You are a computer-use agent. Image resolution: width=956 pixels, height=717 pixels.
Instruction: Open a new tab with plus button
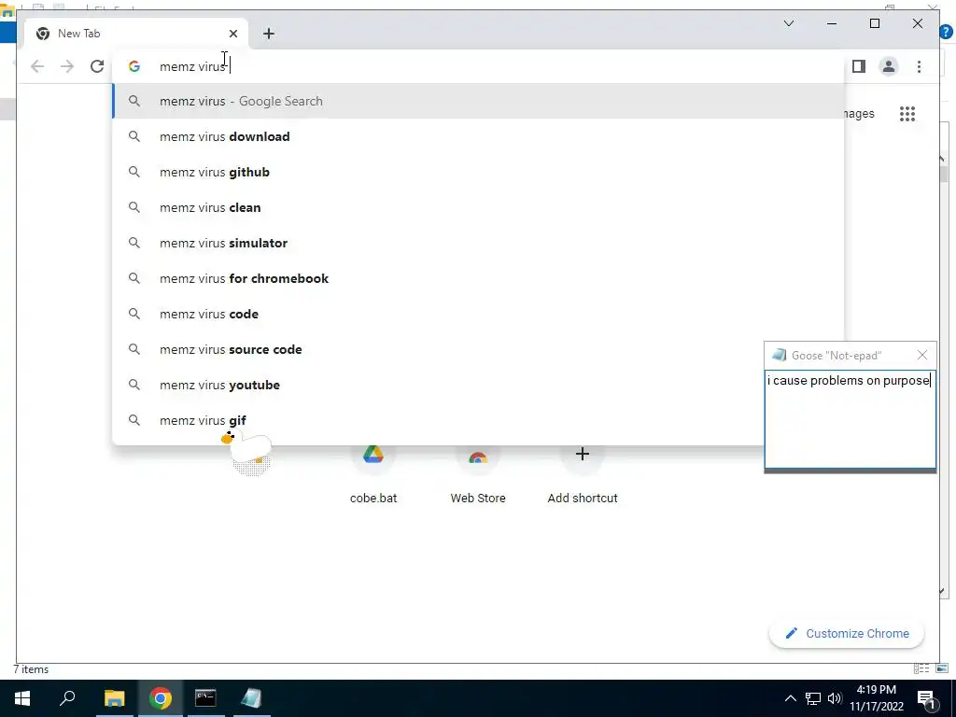pos(269,34)
